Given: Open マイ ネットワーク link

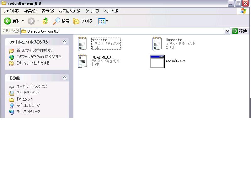Looking at the screenshot, I should tap(28, 112).
